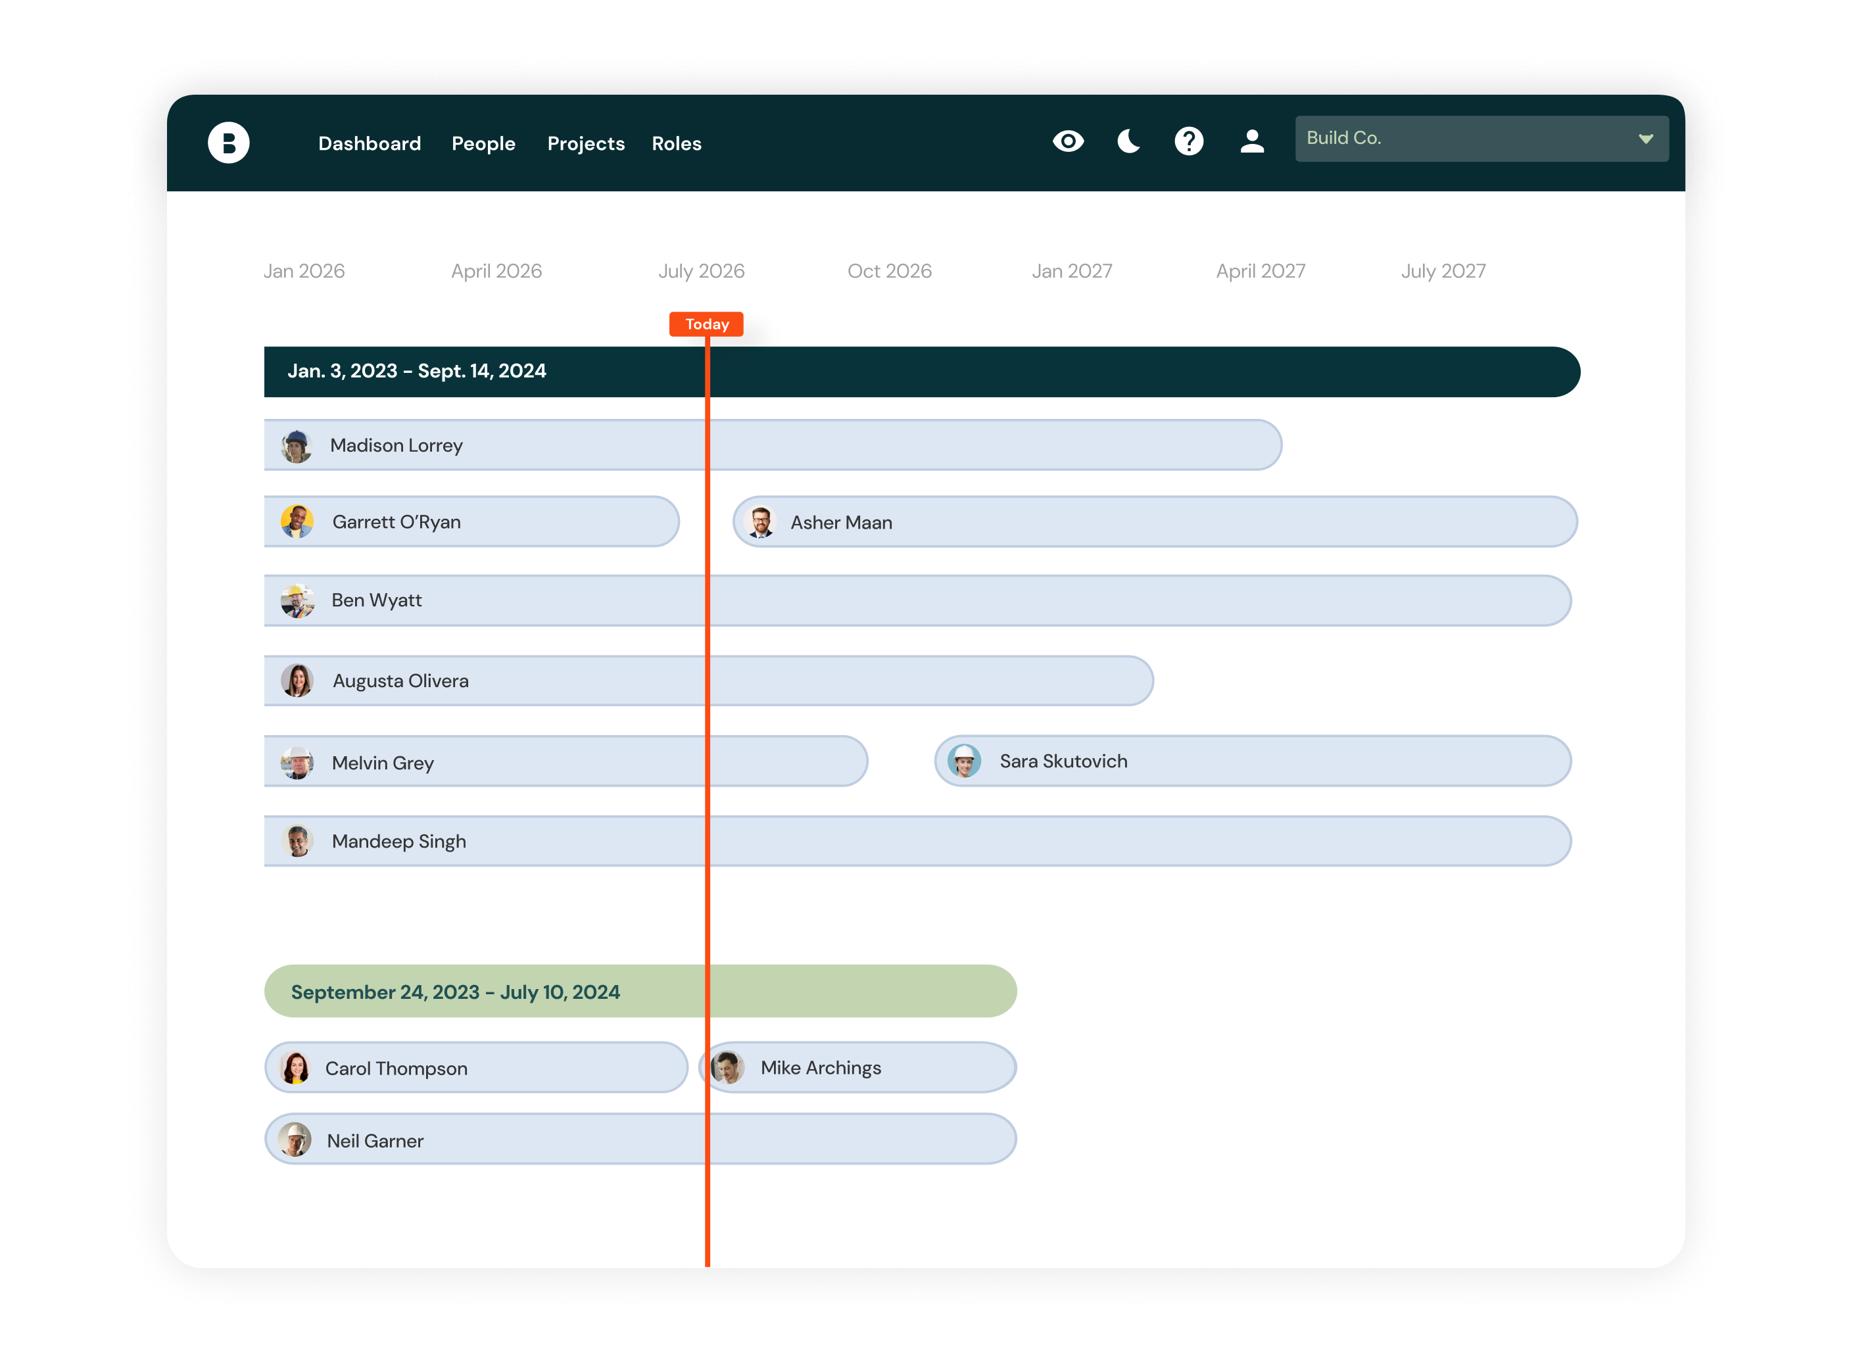
Task: Toggle the eye visibility icon
Action: [x=1068, y=141]
